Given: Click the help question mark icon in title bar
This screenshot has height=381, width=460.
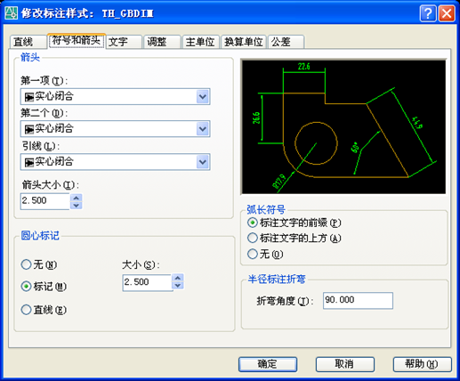Looking at the screenshot, I should click(428, 13).
